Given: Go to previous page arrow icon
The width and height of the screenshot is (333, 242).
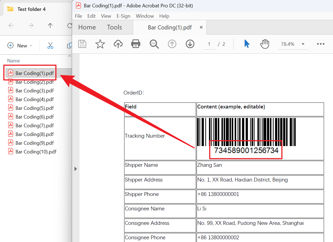Looking at the screenshot, I should (x=172, y=44).
